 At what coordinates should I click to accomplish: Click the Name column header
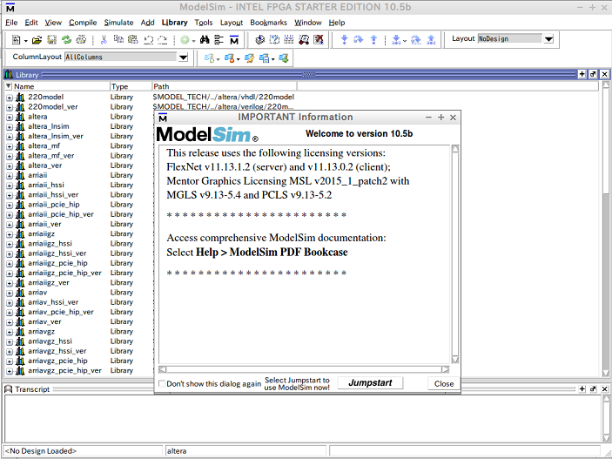tap(61, 86)
